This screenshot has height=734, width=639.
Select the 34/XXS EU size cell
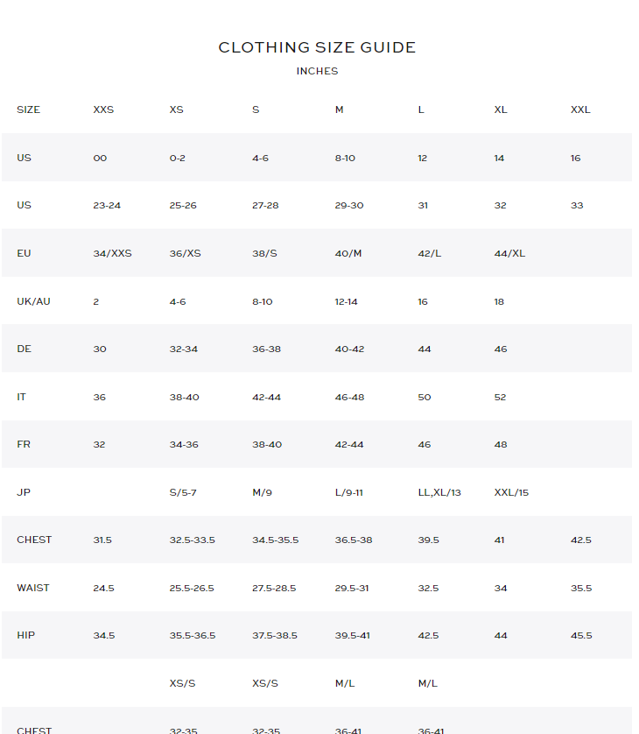112,253
